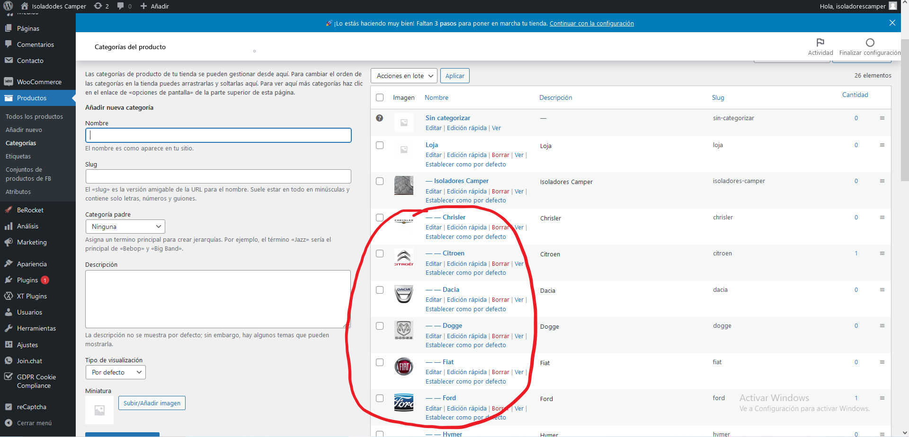
Task: Click the page vertical scrollbar
Action: (x=905, y=110)
